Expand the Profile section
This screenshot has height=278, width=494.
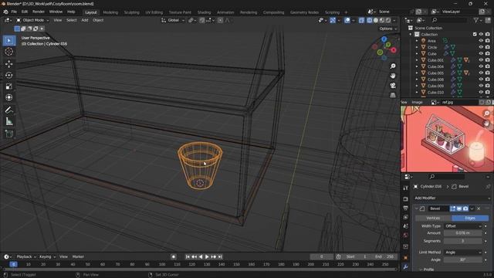click(x=421, y=270)
